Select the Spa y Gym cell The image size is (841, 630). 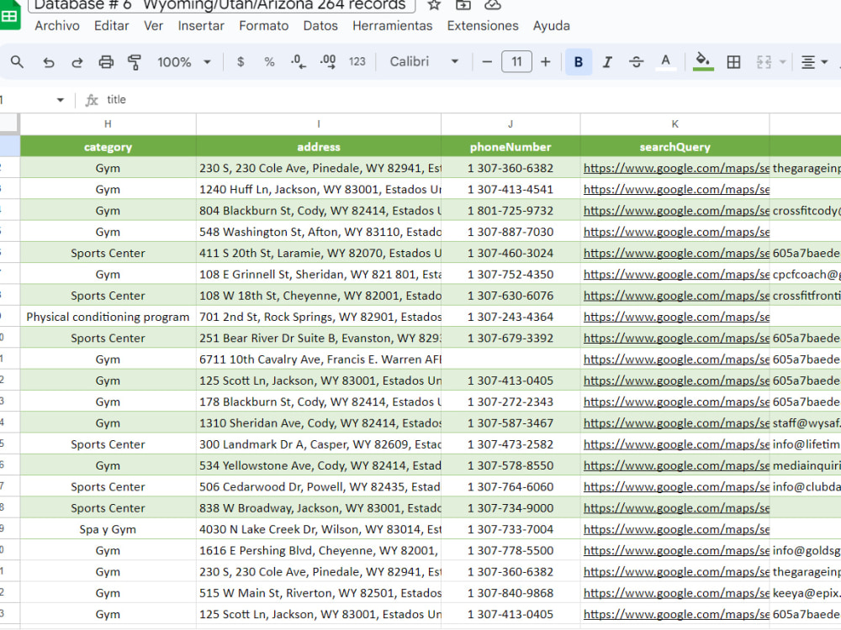pos(108,530)
